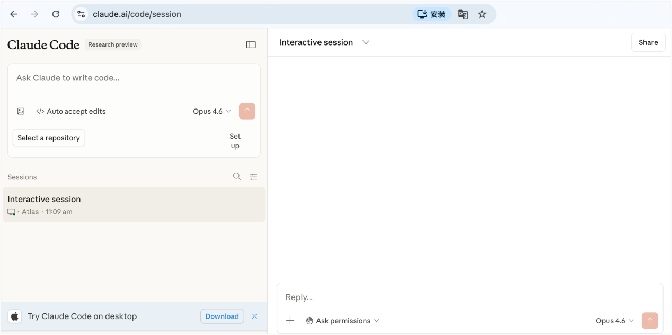Open Opus 4.6 model selector in reply box
Viewport: 672px width, 335px height.
(x=614, y=321)
